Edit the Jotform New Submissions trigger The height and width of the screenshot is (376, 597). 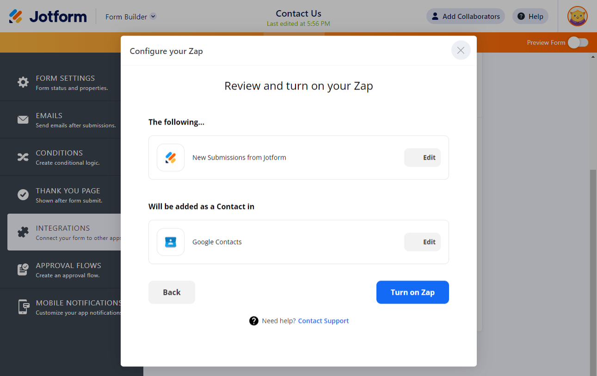(x=422, y=157)
